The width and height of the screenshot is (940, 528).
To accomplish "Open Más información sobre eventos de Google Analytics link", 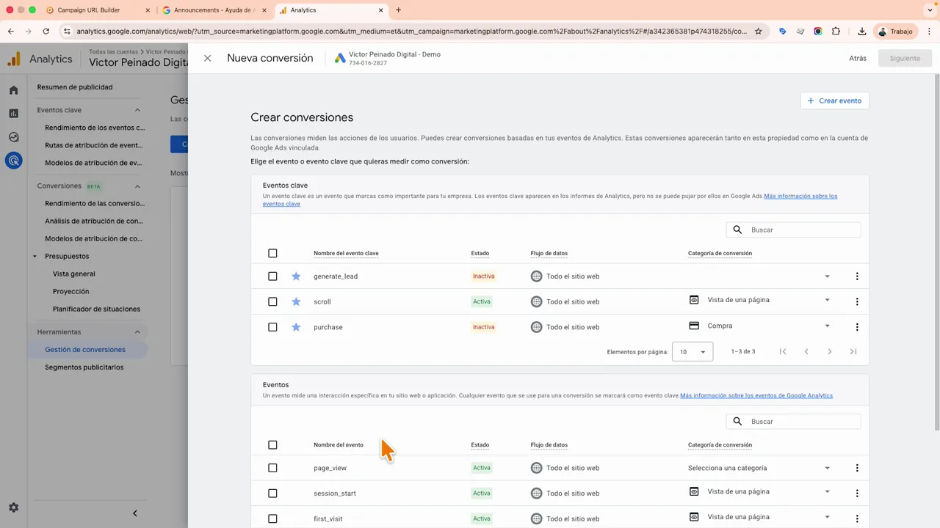I will pyautogui.click(x=756, y=395).
